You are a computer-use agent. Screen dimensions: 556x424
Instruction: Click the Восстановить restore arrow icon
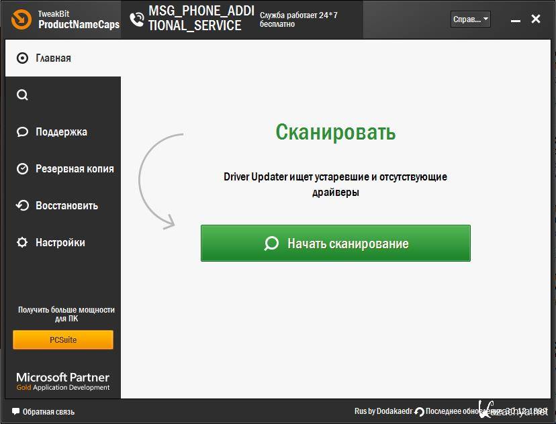tap(23, 206)
